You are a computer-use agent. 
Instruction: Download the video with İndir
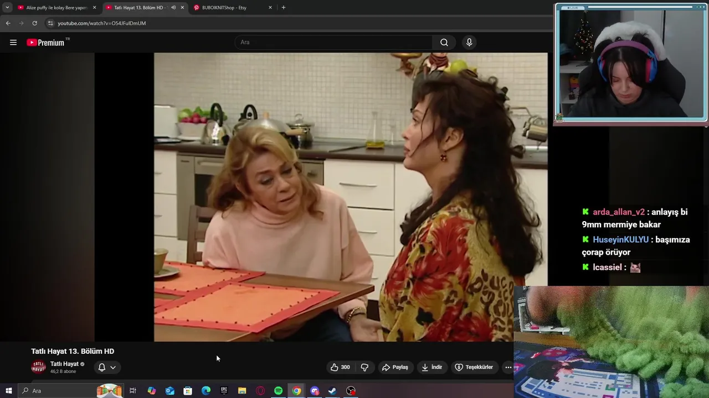[x=431, y=367]
